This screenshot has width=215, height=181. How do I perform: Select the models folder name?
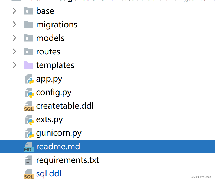point(50,38)
